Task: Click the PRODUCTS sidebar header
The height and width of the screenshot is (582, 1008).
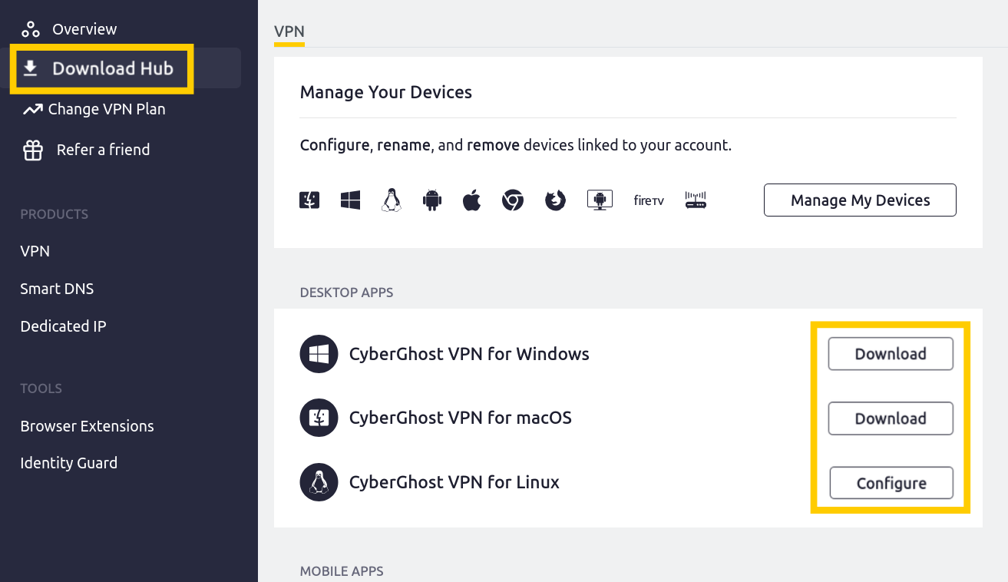Action: pos(54,214)
